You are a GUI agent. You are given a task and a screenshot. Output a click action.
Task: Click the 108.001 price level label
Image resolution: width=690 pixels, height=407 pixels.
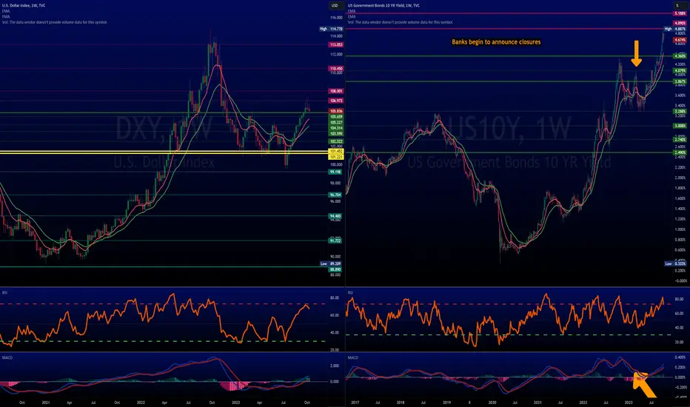click(336, 91)
